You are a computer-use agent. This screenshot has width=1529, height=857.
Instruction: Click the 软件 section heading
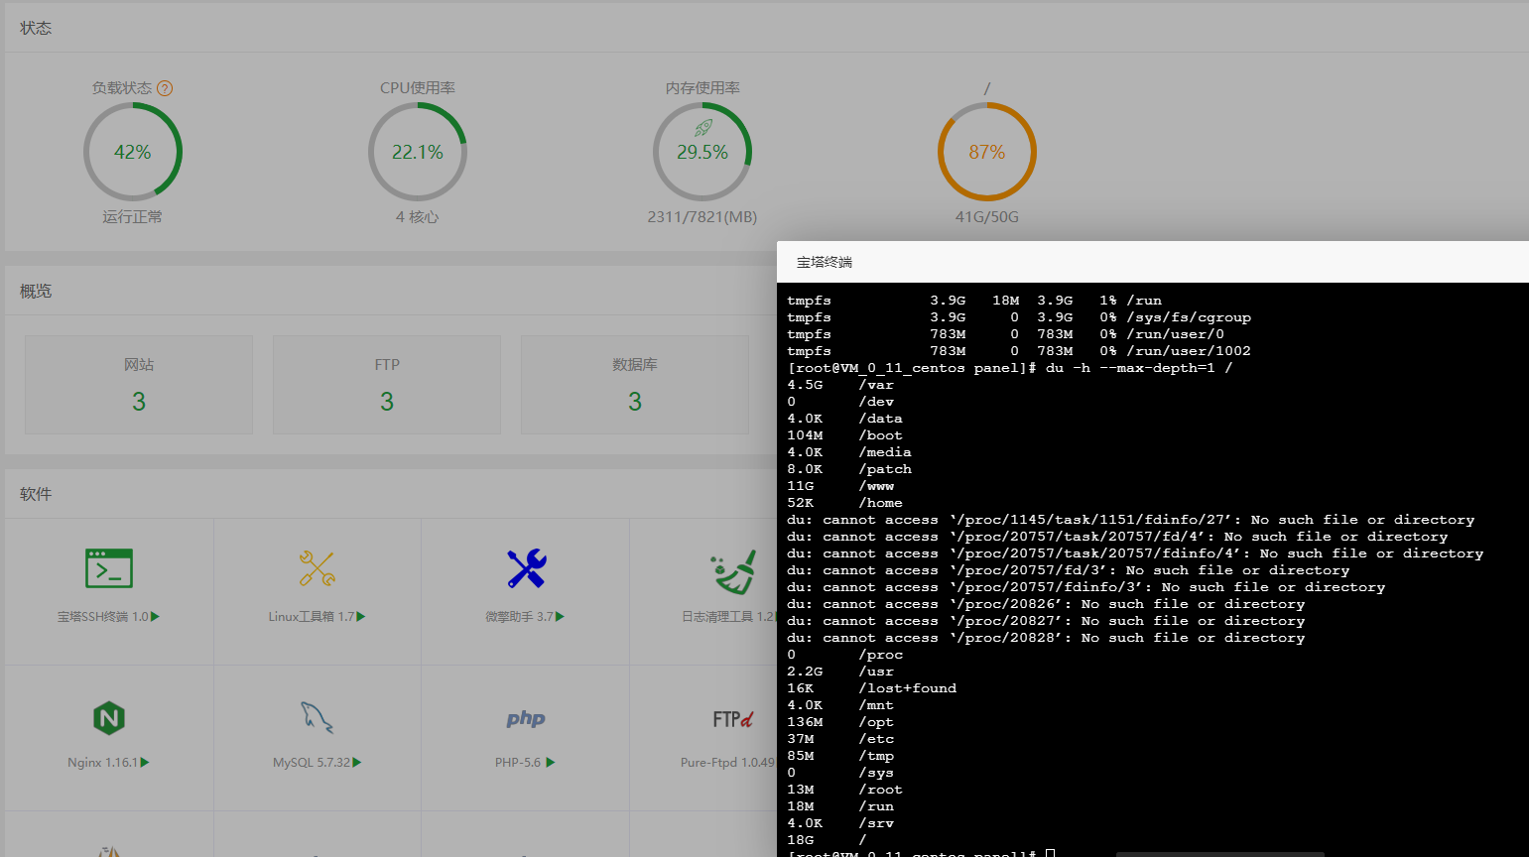tap(36, 494)
